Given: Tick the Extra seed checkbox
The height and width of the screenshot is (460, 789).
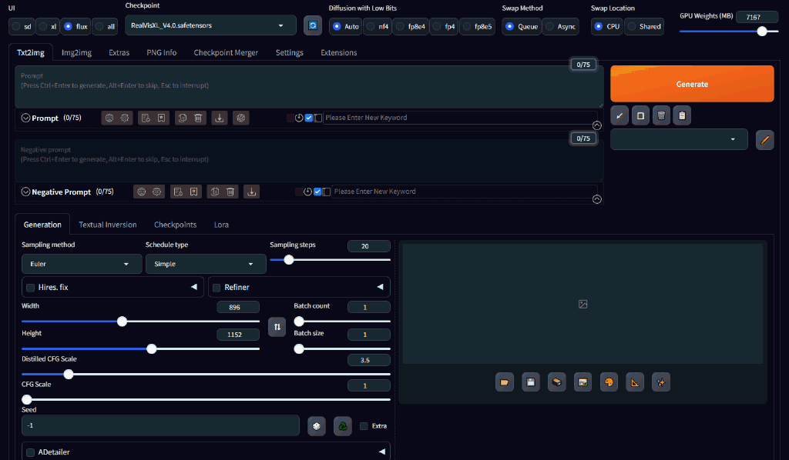Looking at the screenshot, I should click(x=364, y=426).
